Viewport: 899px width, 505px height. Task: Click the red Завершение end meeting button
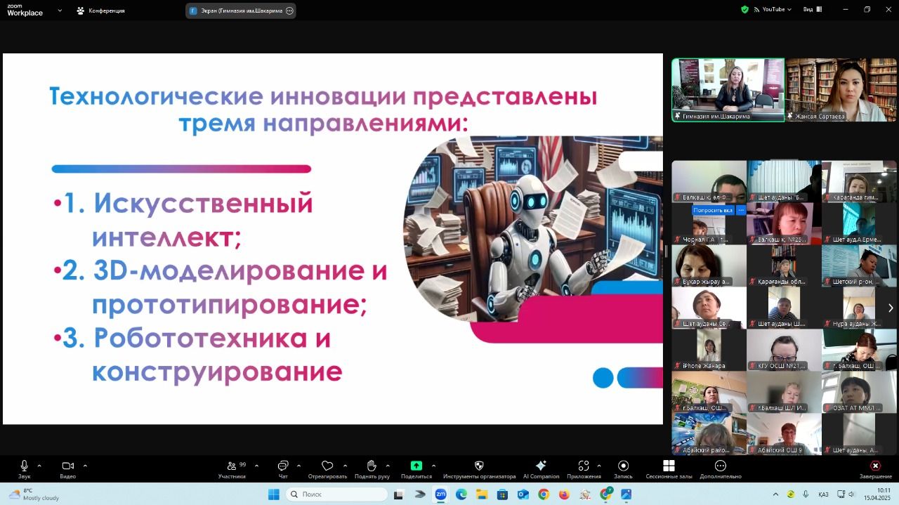pos(875,468)
